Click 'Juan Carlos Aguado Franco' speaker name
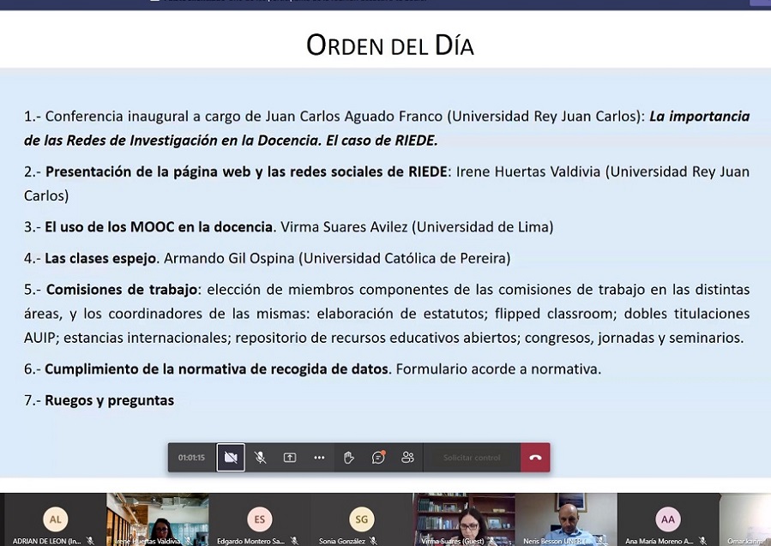Viewport: 771px width, 546px height. (x=354, y=117)
